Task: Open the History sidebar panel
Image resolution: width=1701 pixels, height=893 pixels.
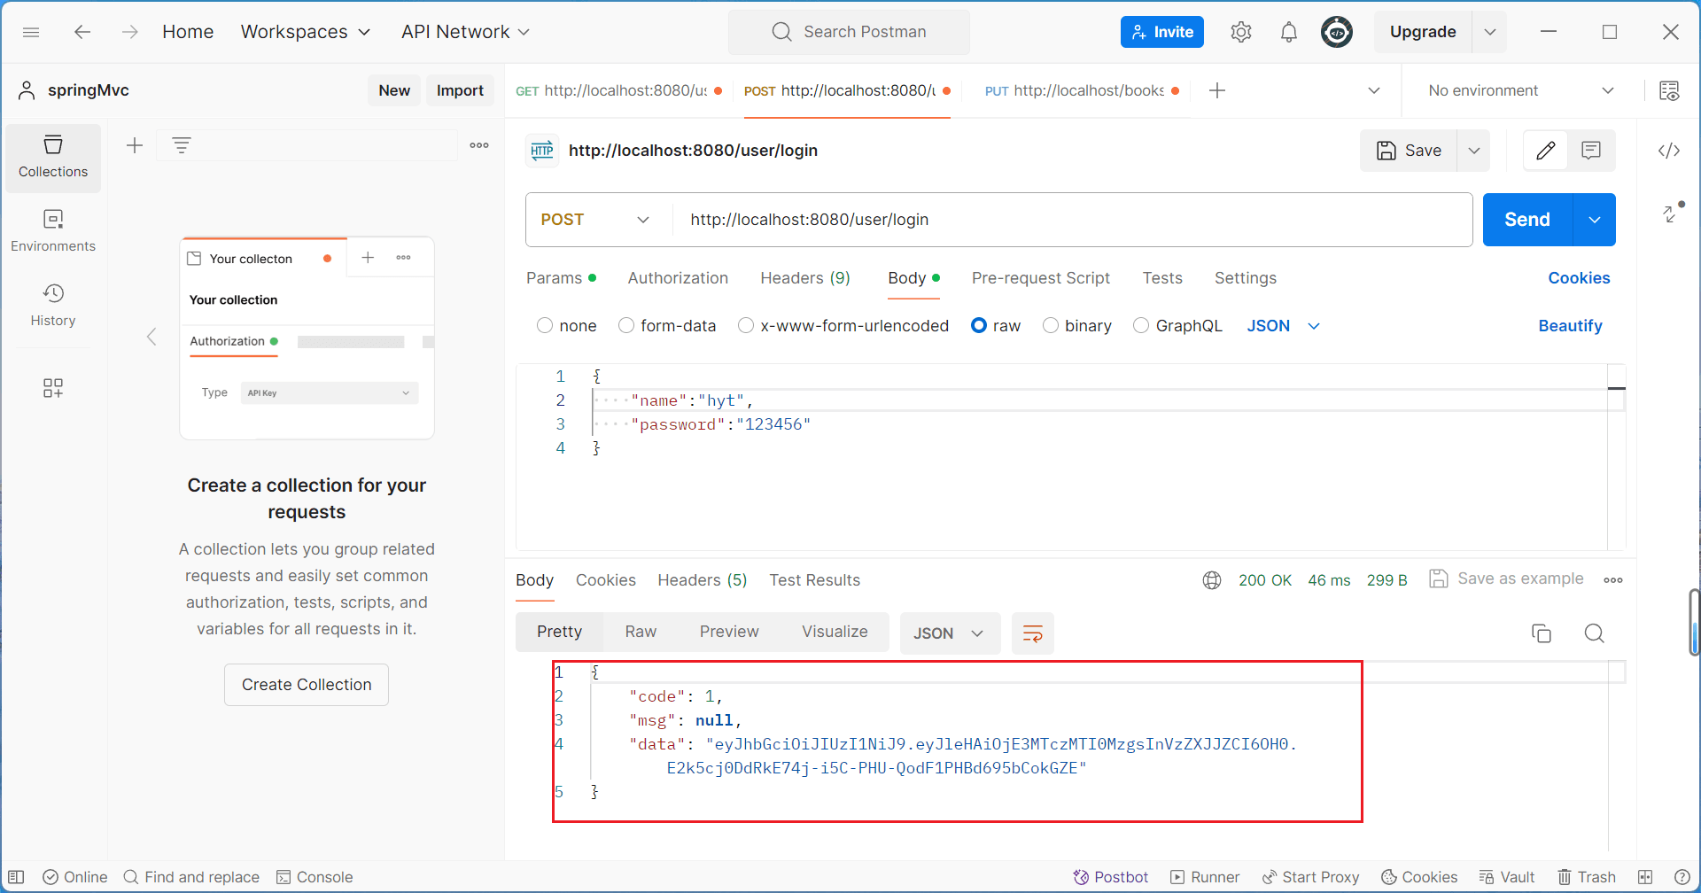Action: [x=53, y=307]
